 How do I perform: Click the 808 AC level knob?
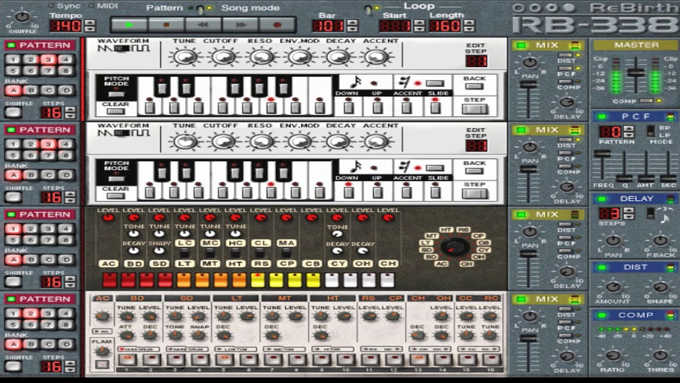click(108, 218)
